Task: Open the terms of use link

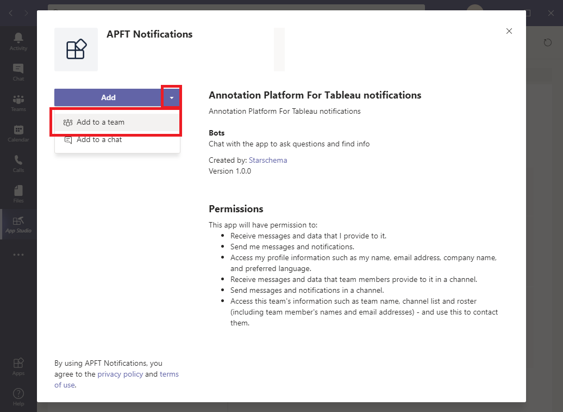Action: tap(169, 374)
